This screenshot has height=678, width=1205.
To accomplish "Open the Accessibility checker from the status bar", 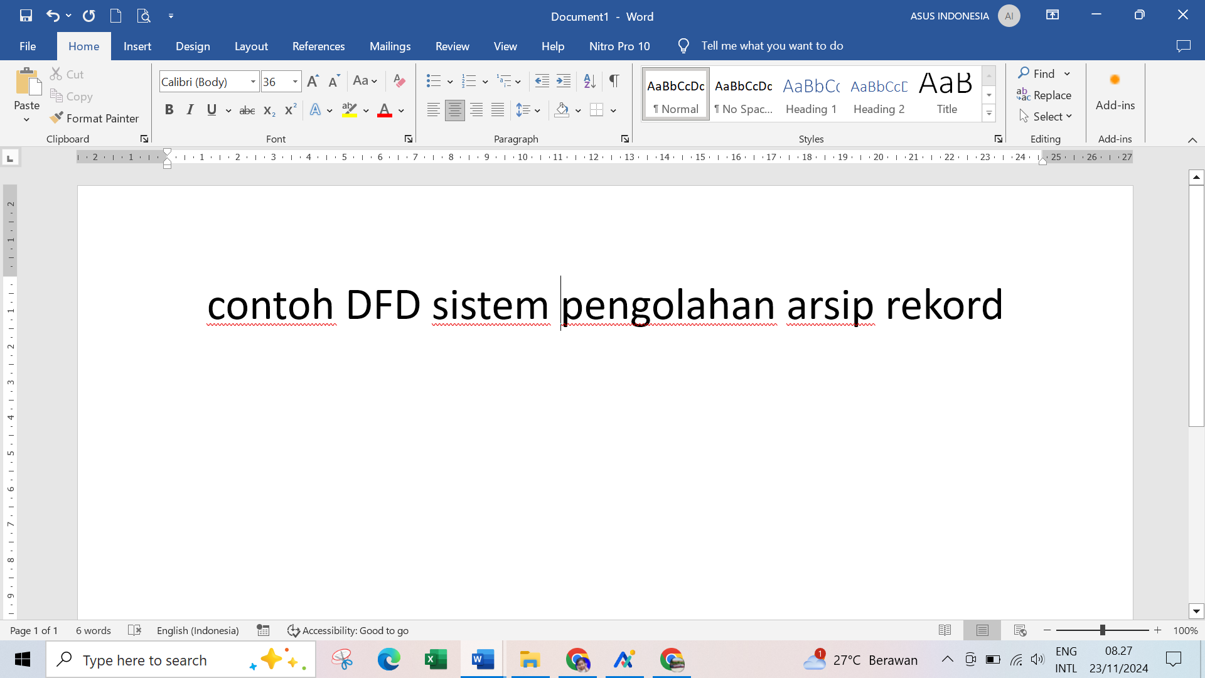I will pos(348,630).
